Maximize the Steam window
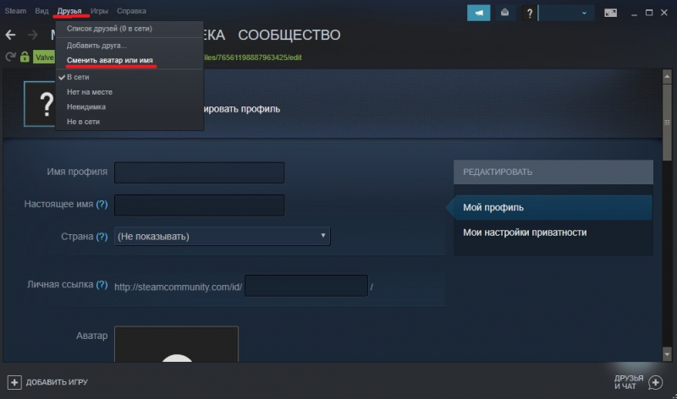This screenshot has width=677, height=399. tap(649, 13)
